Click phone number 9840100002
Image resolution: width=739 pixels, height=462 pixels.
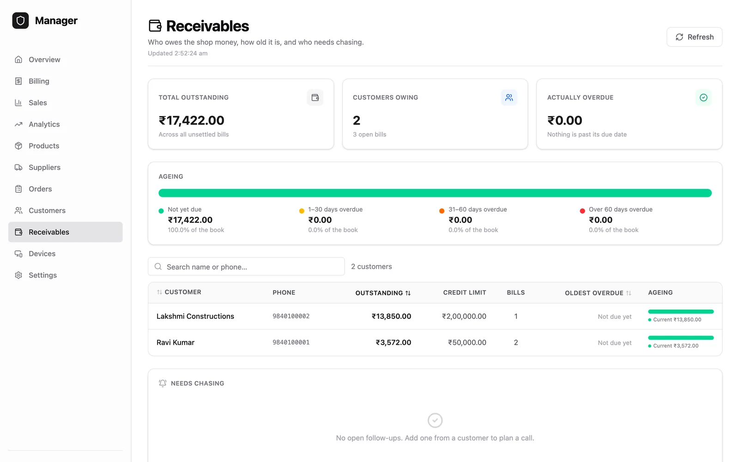(291, 316)
